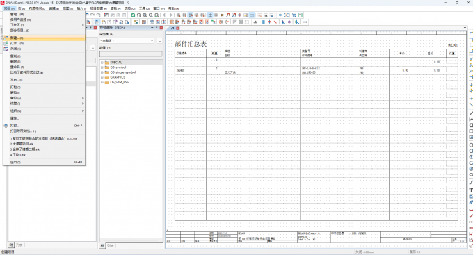This screenshot has width=473, height=255.
Task: Open the 工作区 submenu
Action: pyautogui.click(x=44, y=25)
